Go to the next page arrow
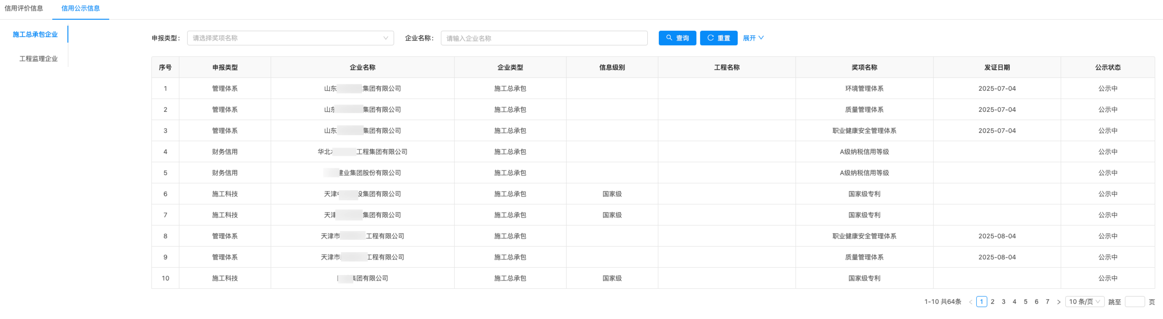The height and width of the screenshot is (319, 1163). pos(1058,302)
